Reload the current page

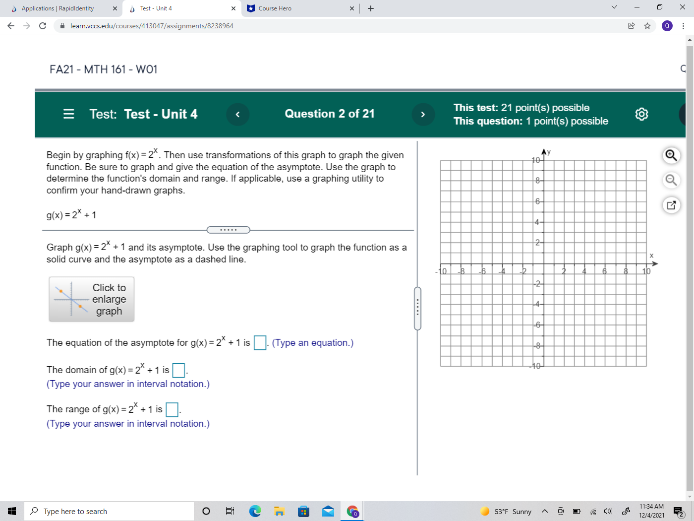(x=43, y=26)
